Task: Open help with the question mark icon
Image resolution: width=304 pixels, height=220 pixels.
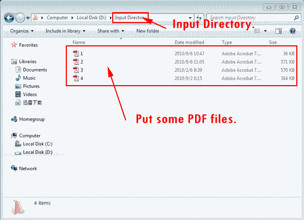Action: coord(292,31)
